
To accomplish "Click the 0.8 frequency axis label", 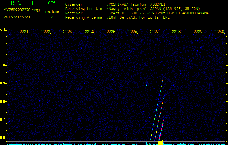I will tap(3, 101).
